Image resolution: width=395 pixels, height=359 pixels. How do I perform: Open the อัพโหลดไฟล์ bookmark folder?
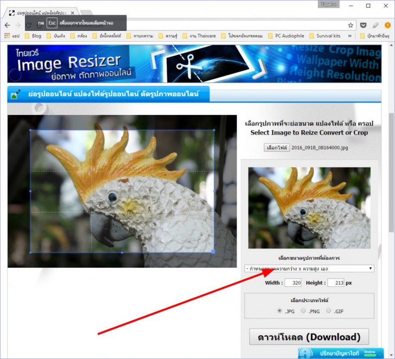tap(106, 36)
